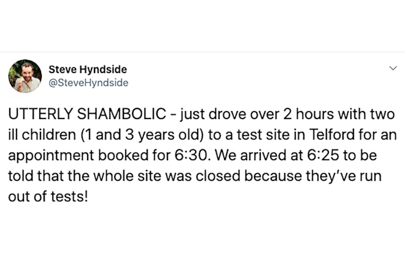Click the phrase 'out of tests!'
Viewport: 405px width, 270px height.
(48, 196)
